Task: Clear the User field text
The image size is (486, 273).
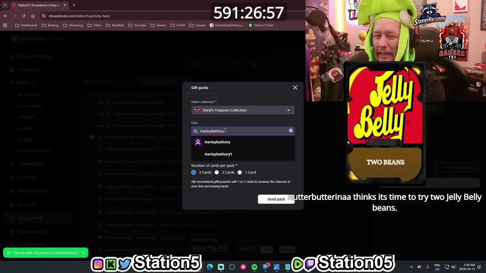Action: [291, 130]
